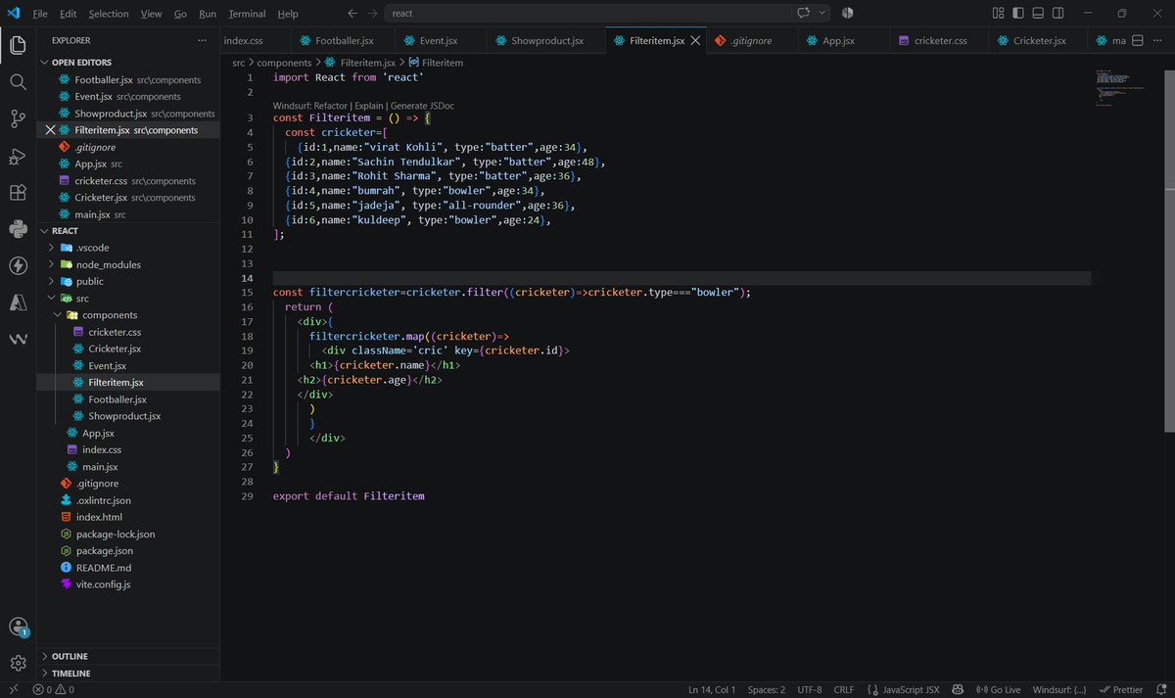Open vite.config.js in the explorer tree

click(x=103, y=584)
